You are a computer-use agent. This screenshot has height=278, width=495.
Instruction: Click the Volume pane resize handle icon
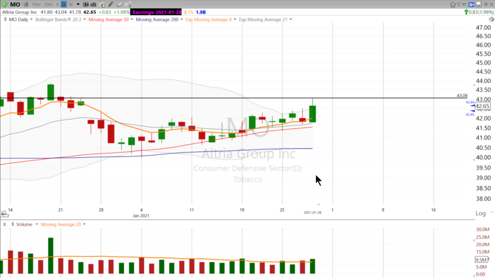tap(12, 224)
